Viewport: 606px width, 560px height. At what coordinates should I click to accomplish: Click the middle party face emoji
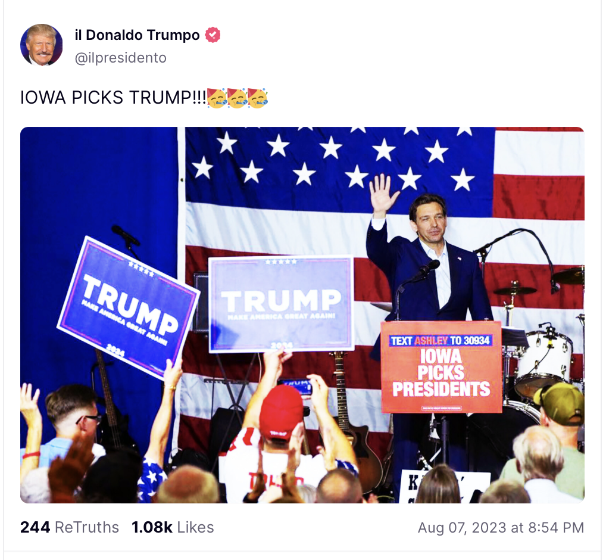(x=238, y=98)
